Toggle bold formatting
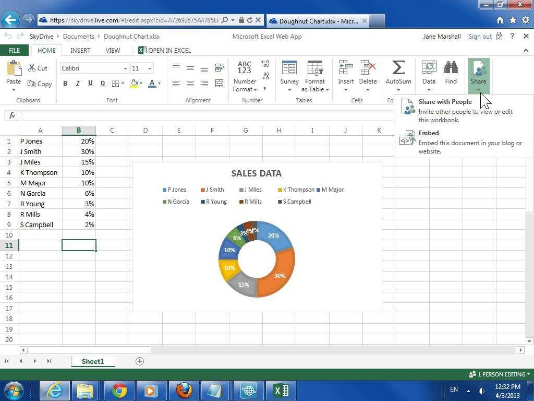The height and width of the screenshot is (401, 534). pos(65,84)
